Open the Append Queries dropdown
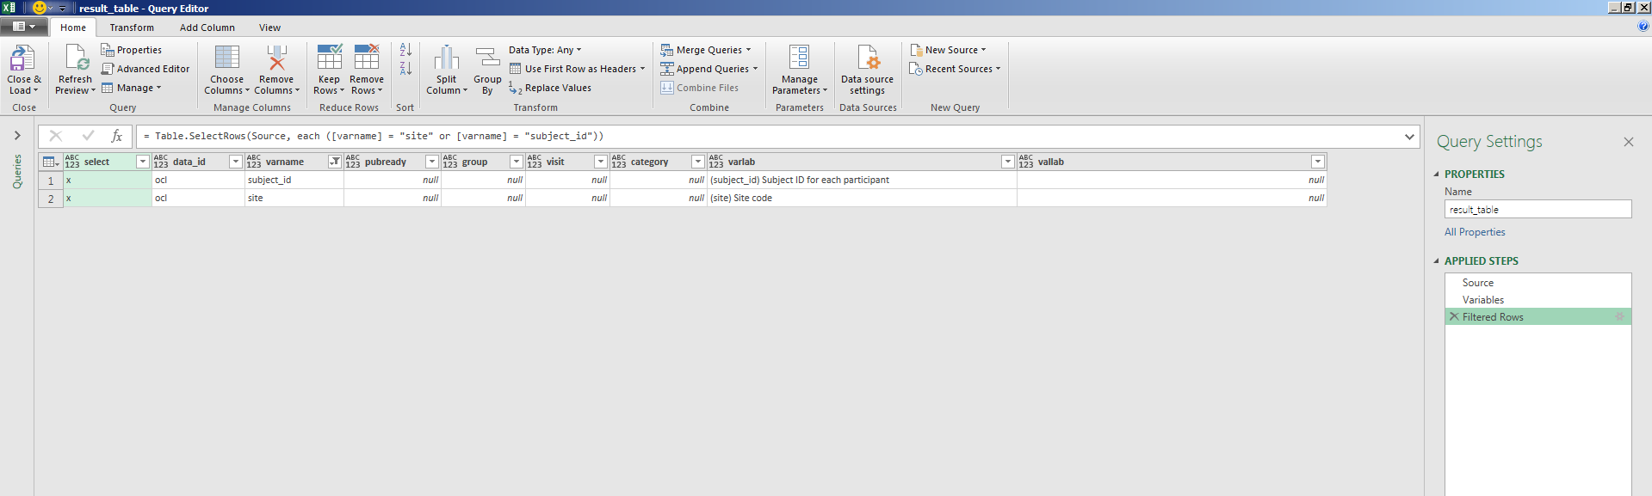This screenshot has width=1652, height=496. [709, 69]
